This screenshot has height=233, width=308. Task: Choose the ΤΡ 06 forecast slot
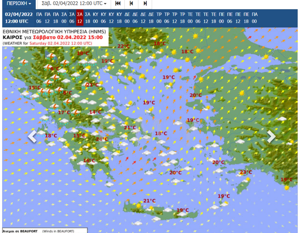click(x=167, y=18)
